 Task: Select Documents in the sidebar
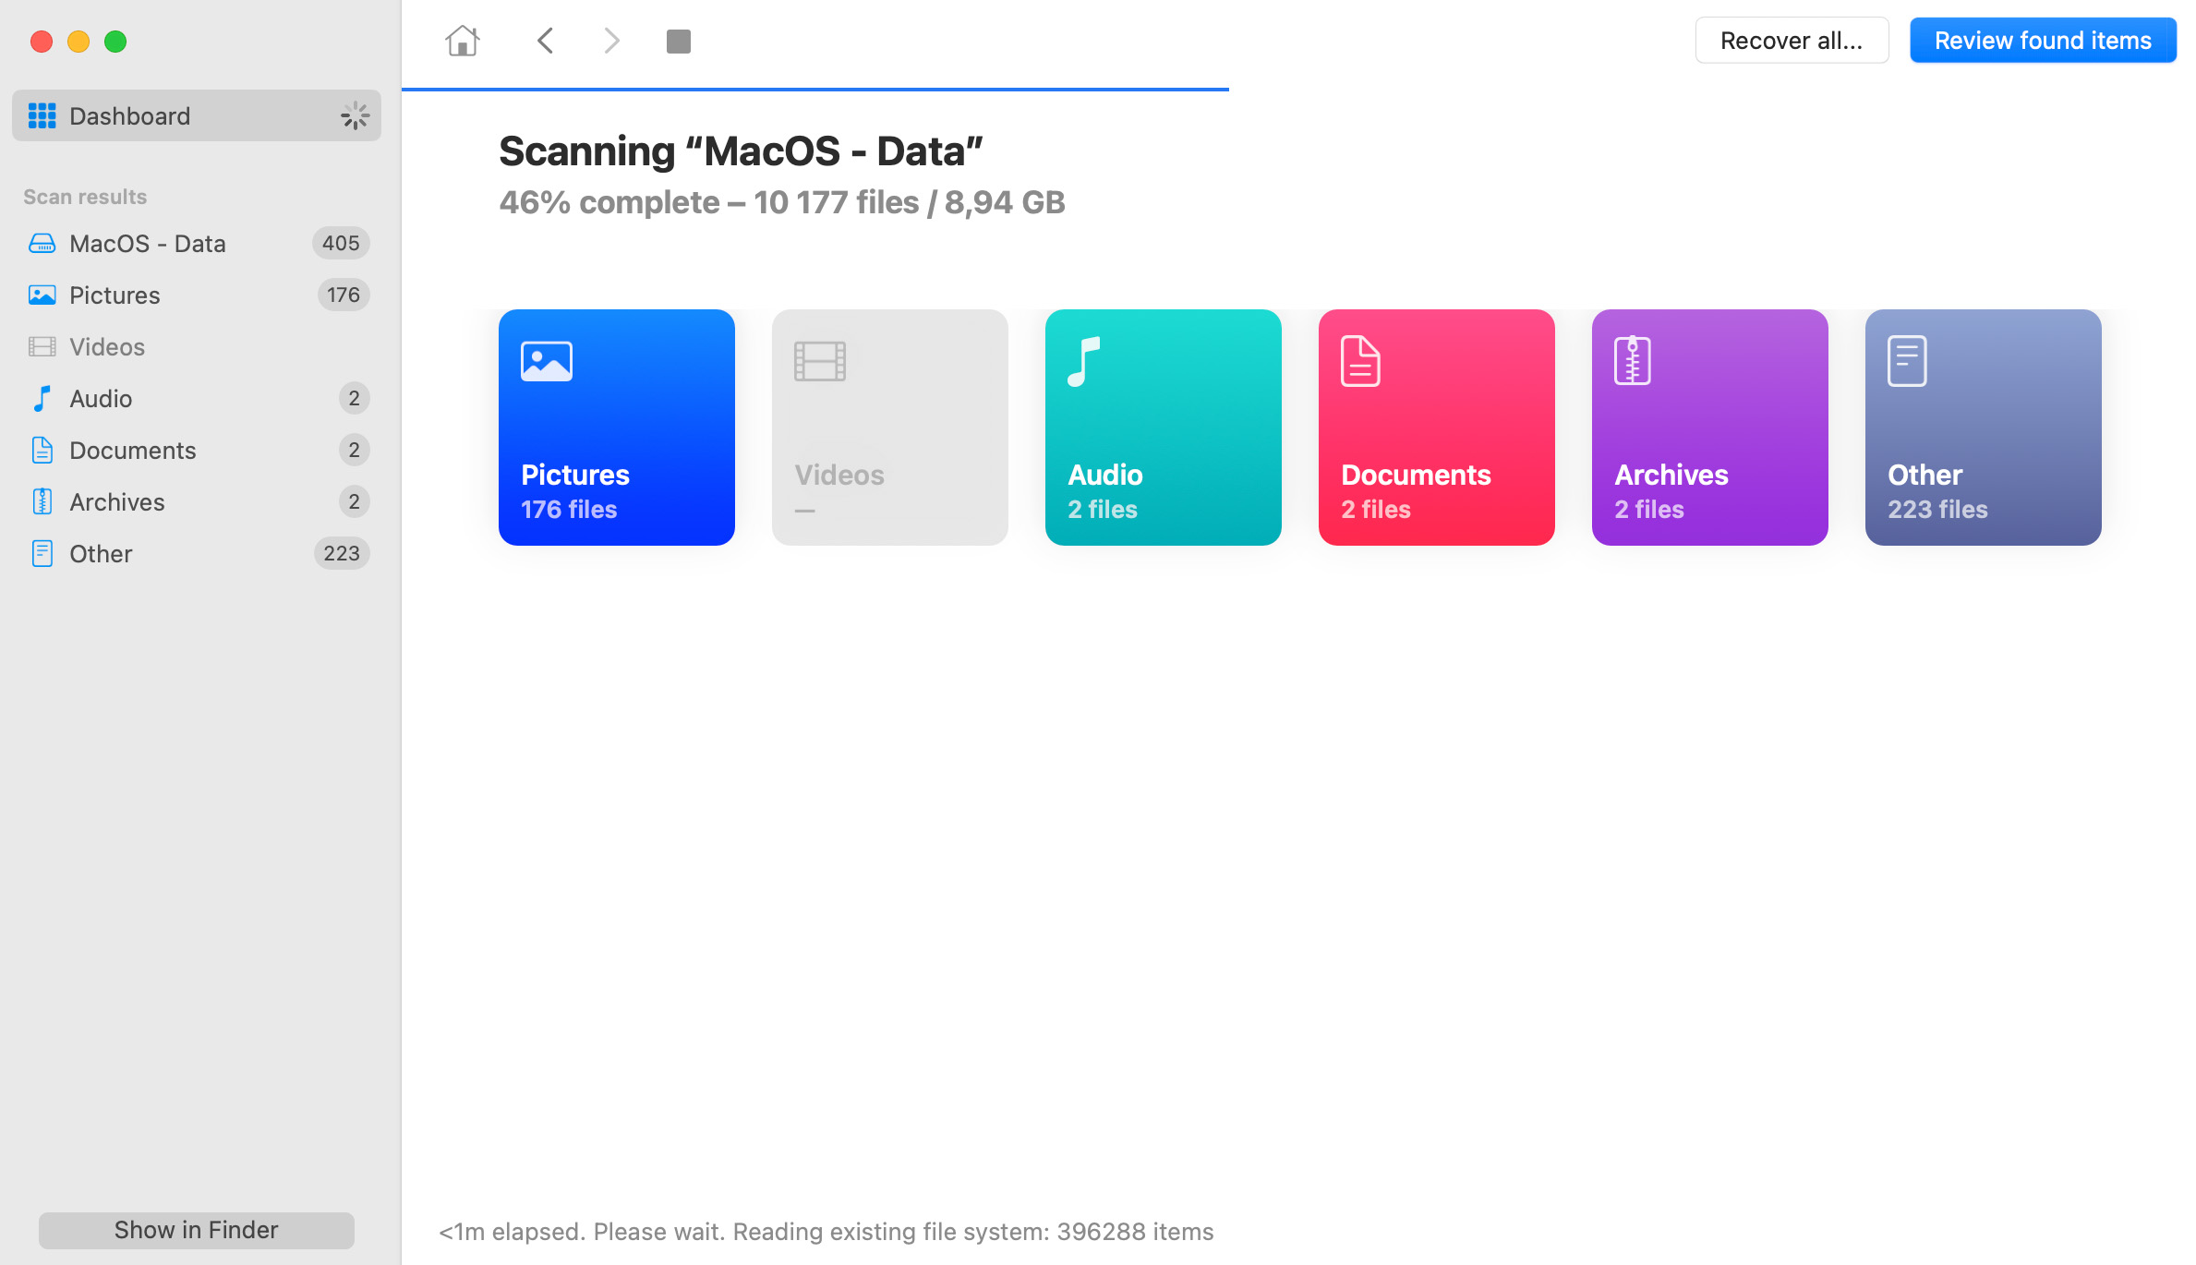coord(131,450)
